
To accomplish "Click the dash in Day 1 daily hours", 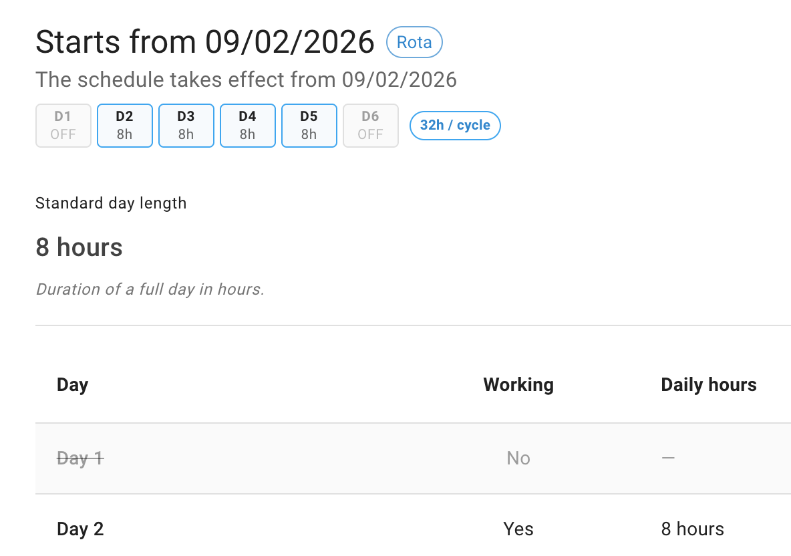I will tap(667, 458).
